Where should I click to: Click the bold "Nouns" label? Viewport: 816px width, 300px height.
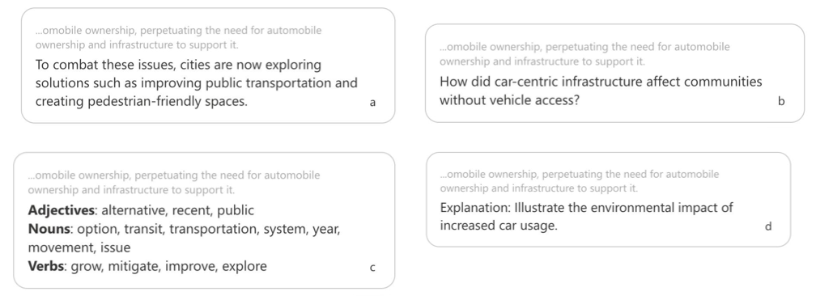click(49, 230)
